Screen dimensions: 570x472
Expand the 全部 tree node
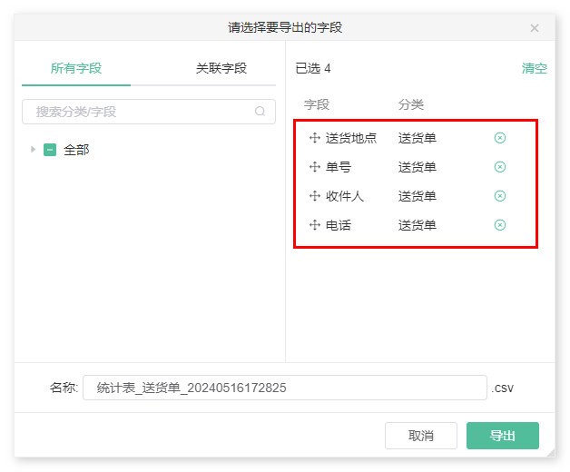(33, 150)
